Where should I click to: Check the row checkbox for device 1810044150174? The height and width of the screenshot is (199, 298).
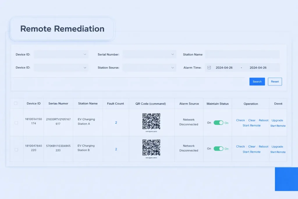coord(17,123)
